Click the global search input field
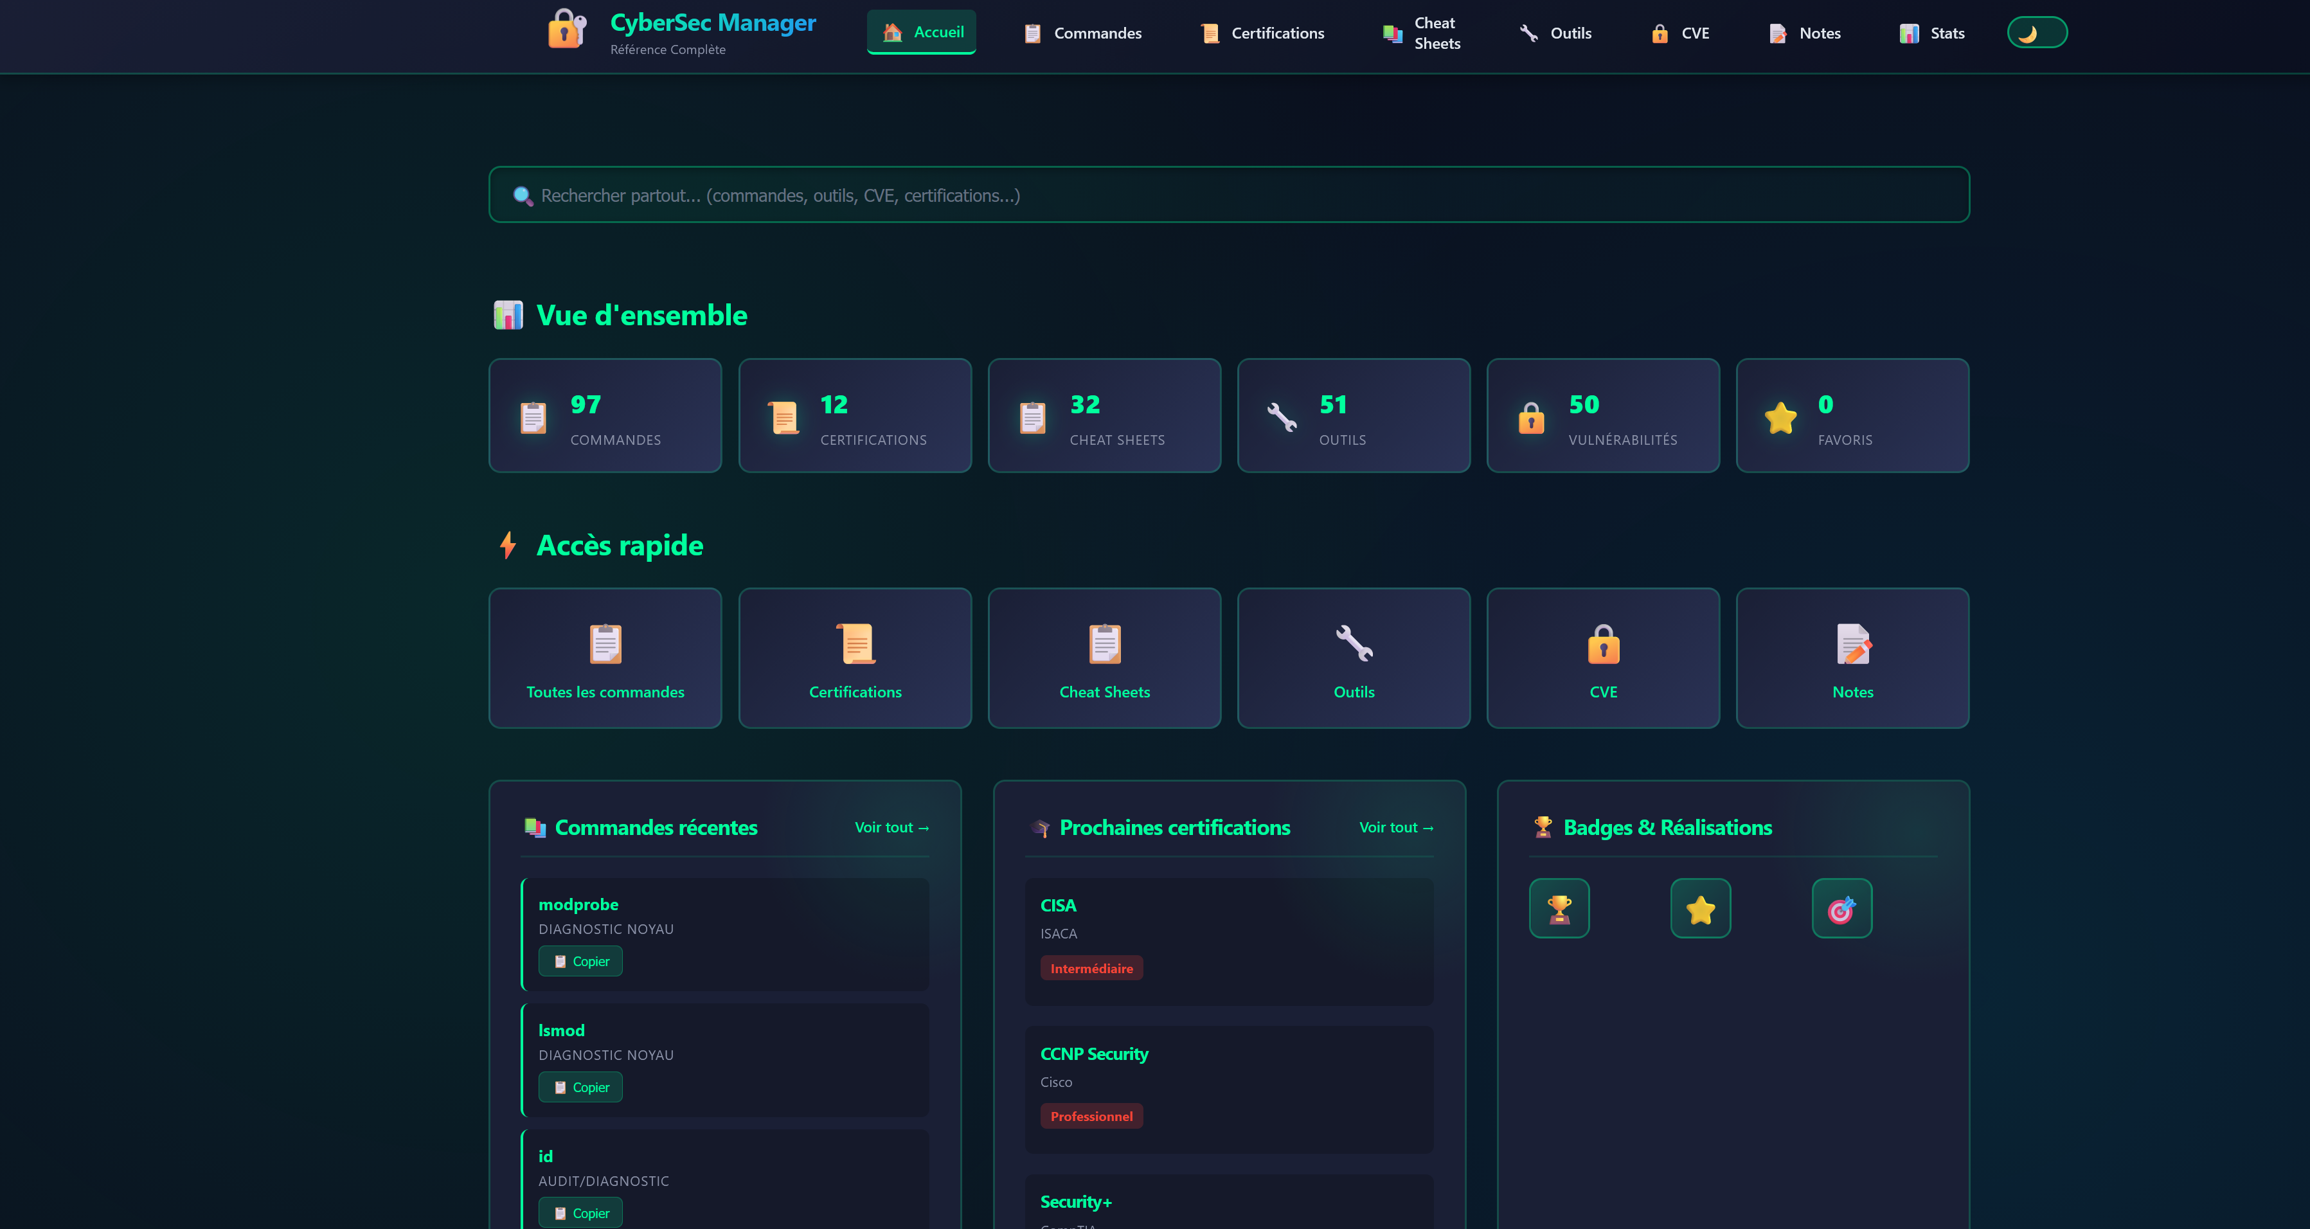2310x1229 pixels. (1228, 193)
